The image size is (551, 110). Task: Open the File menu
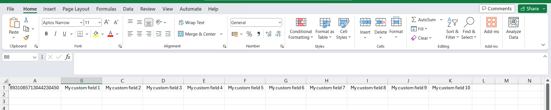[x=10, y=9]
